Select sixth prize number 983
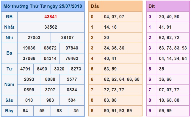Viewport: 191px width, 117px height. (50, 100)
